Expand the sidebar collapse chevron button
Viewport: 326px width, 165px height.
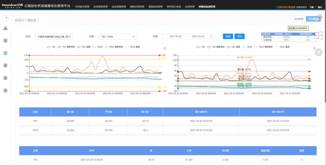[5, 18]
